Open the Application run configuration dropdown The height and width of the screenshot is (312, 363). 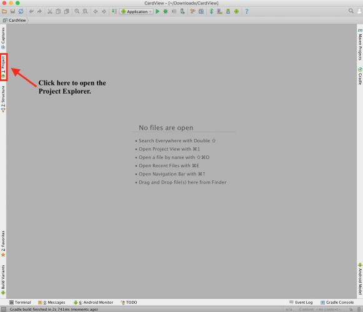[136, 12]
